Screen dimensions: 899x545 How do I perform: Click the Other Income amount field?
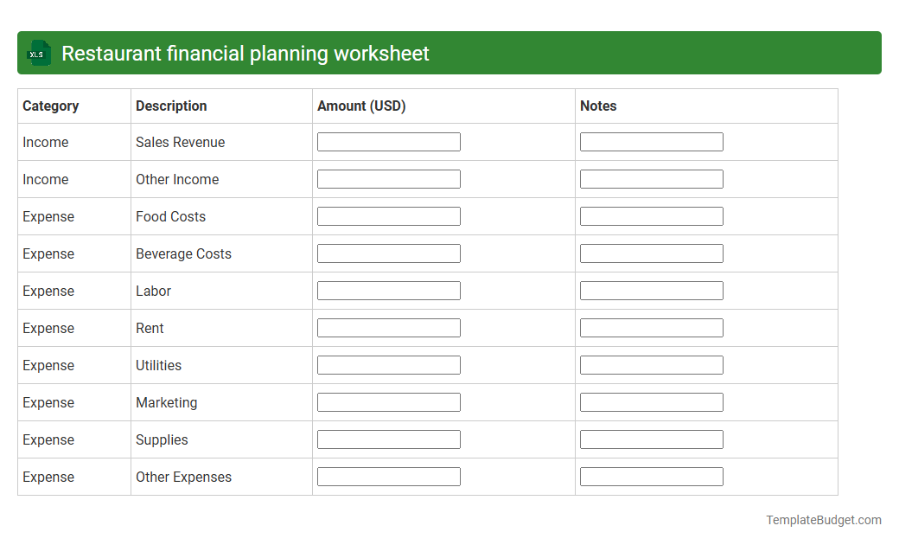tap(388, 178)
